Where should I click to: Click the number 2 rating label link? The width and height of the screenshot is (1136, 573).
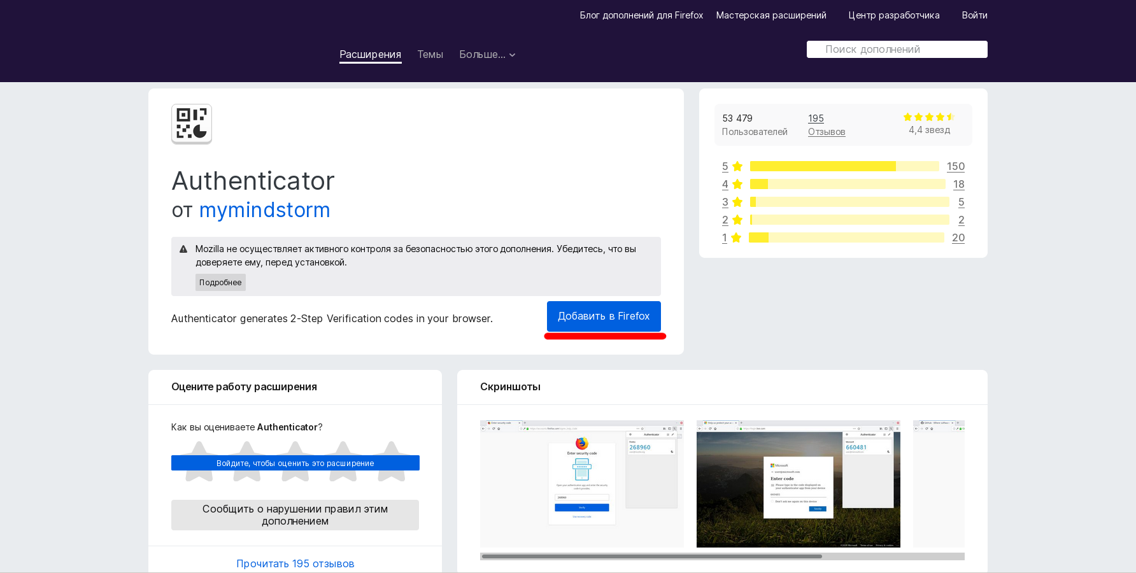[725, 220]
